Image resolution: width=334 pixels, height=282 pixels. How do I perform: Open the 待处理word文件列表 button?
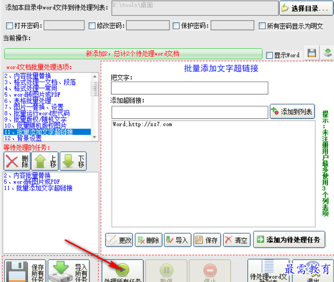pyautogui.click(x=269, y=271)
